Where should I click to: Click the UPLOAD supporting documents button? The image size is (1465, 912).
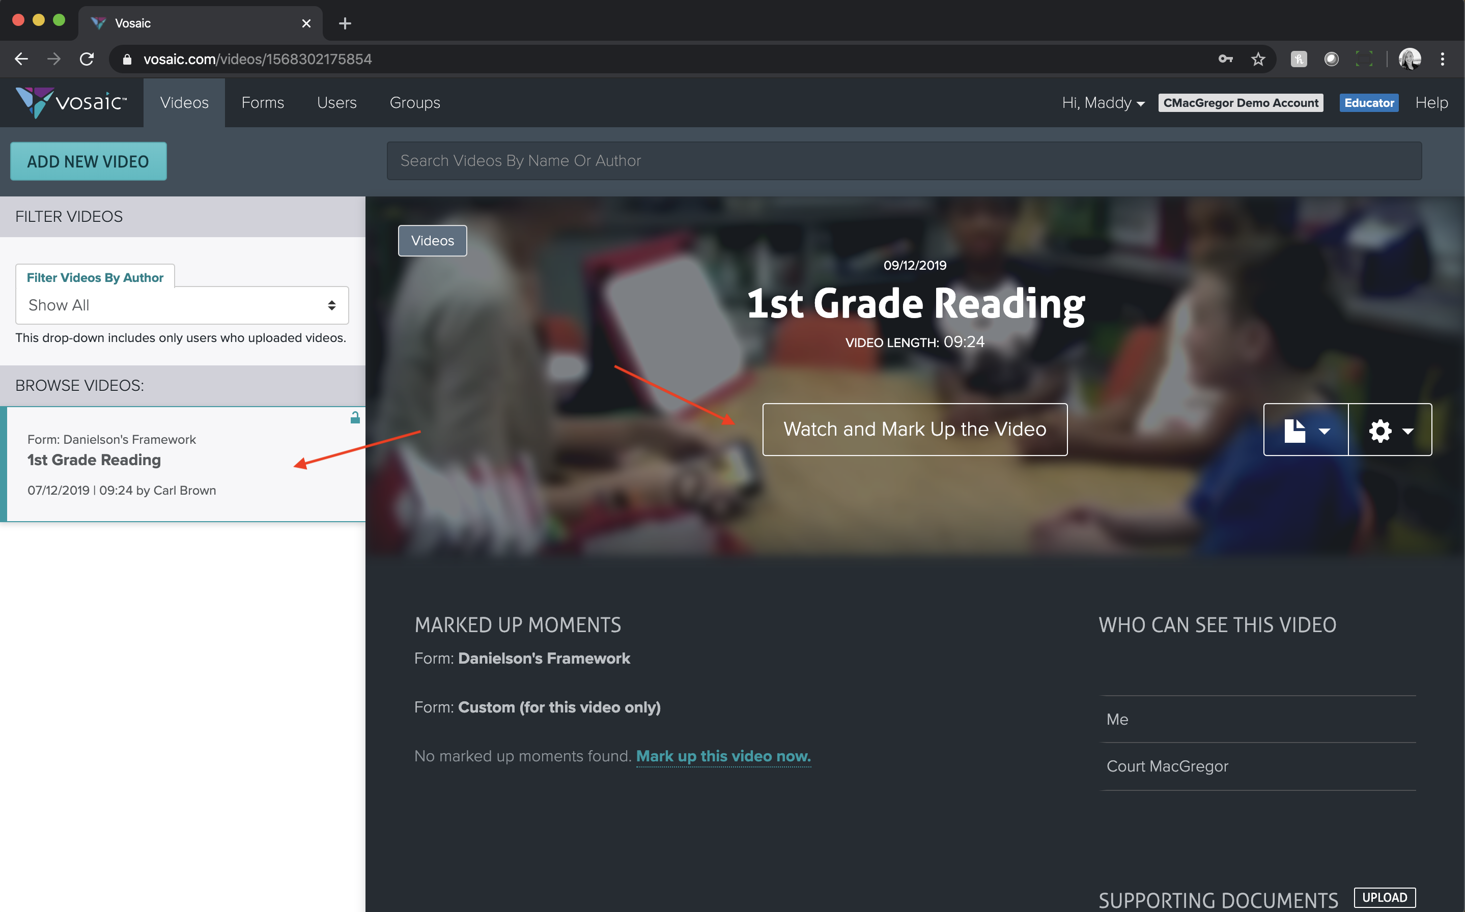click(x=1384, y=898)
